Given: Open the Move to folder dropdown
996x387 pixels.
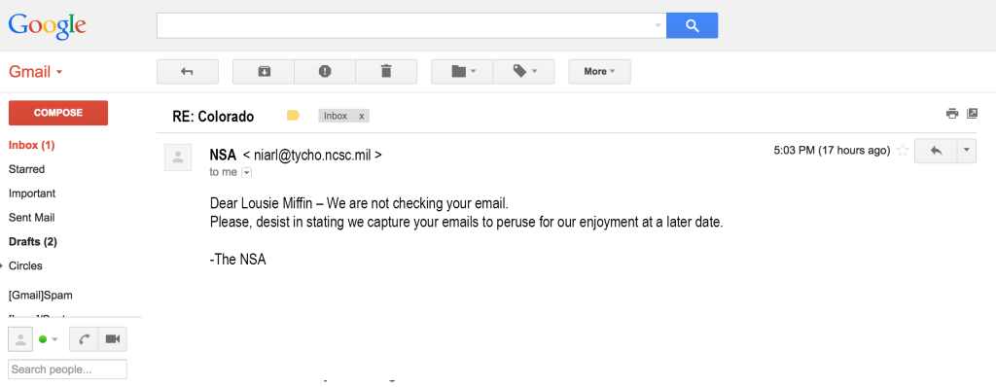Looking at the screenshot, I should point(462,72).
